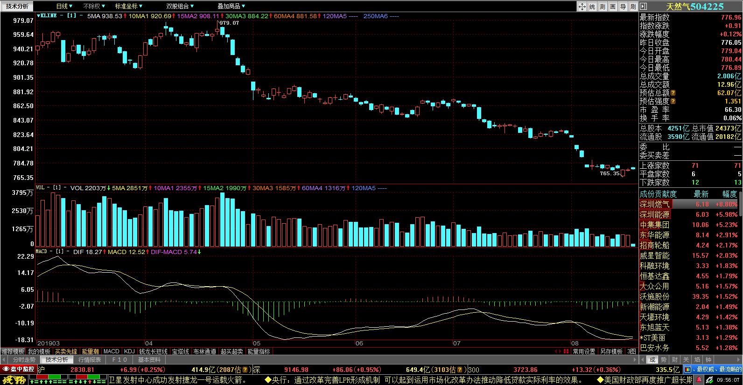Click the 成份贡献度 column header
Image resolution: width=743 pixels, height=385 pixels.
coord(658,194)
